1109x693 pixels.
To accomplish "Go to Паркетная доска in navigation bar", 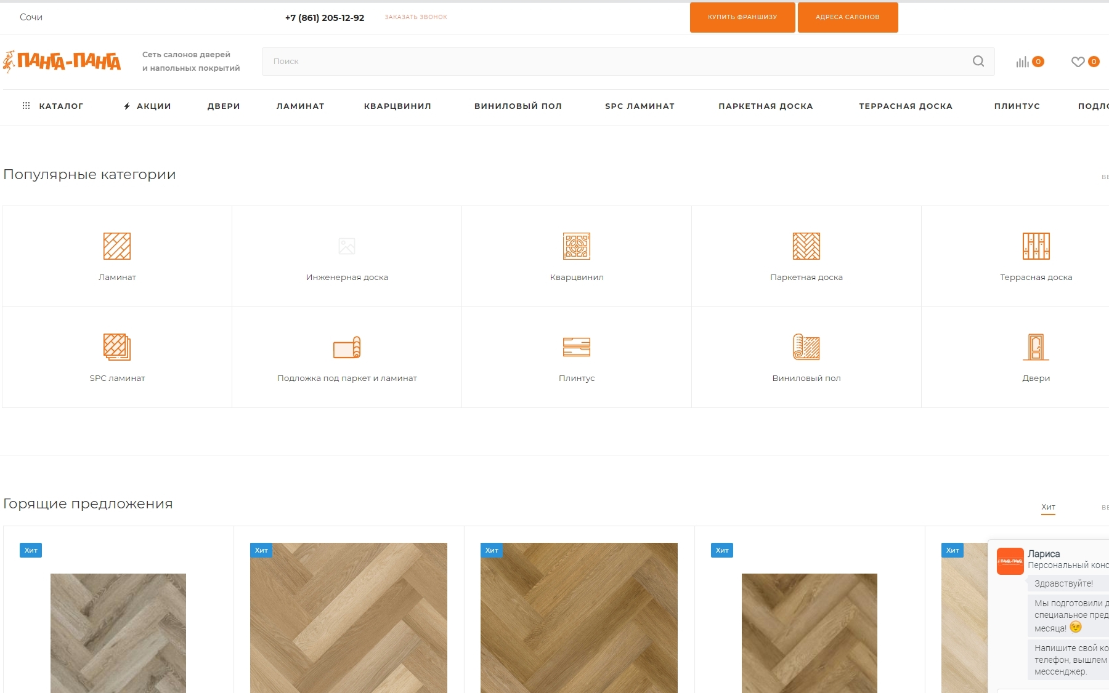I will tap(766, 106).
